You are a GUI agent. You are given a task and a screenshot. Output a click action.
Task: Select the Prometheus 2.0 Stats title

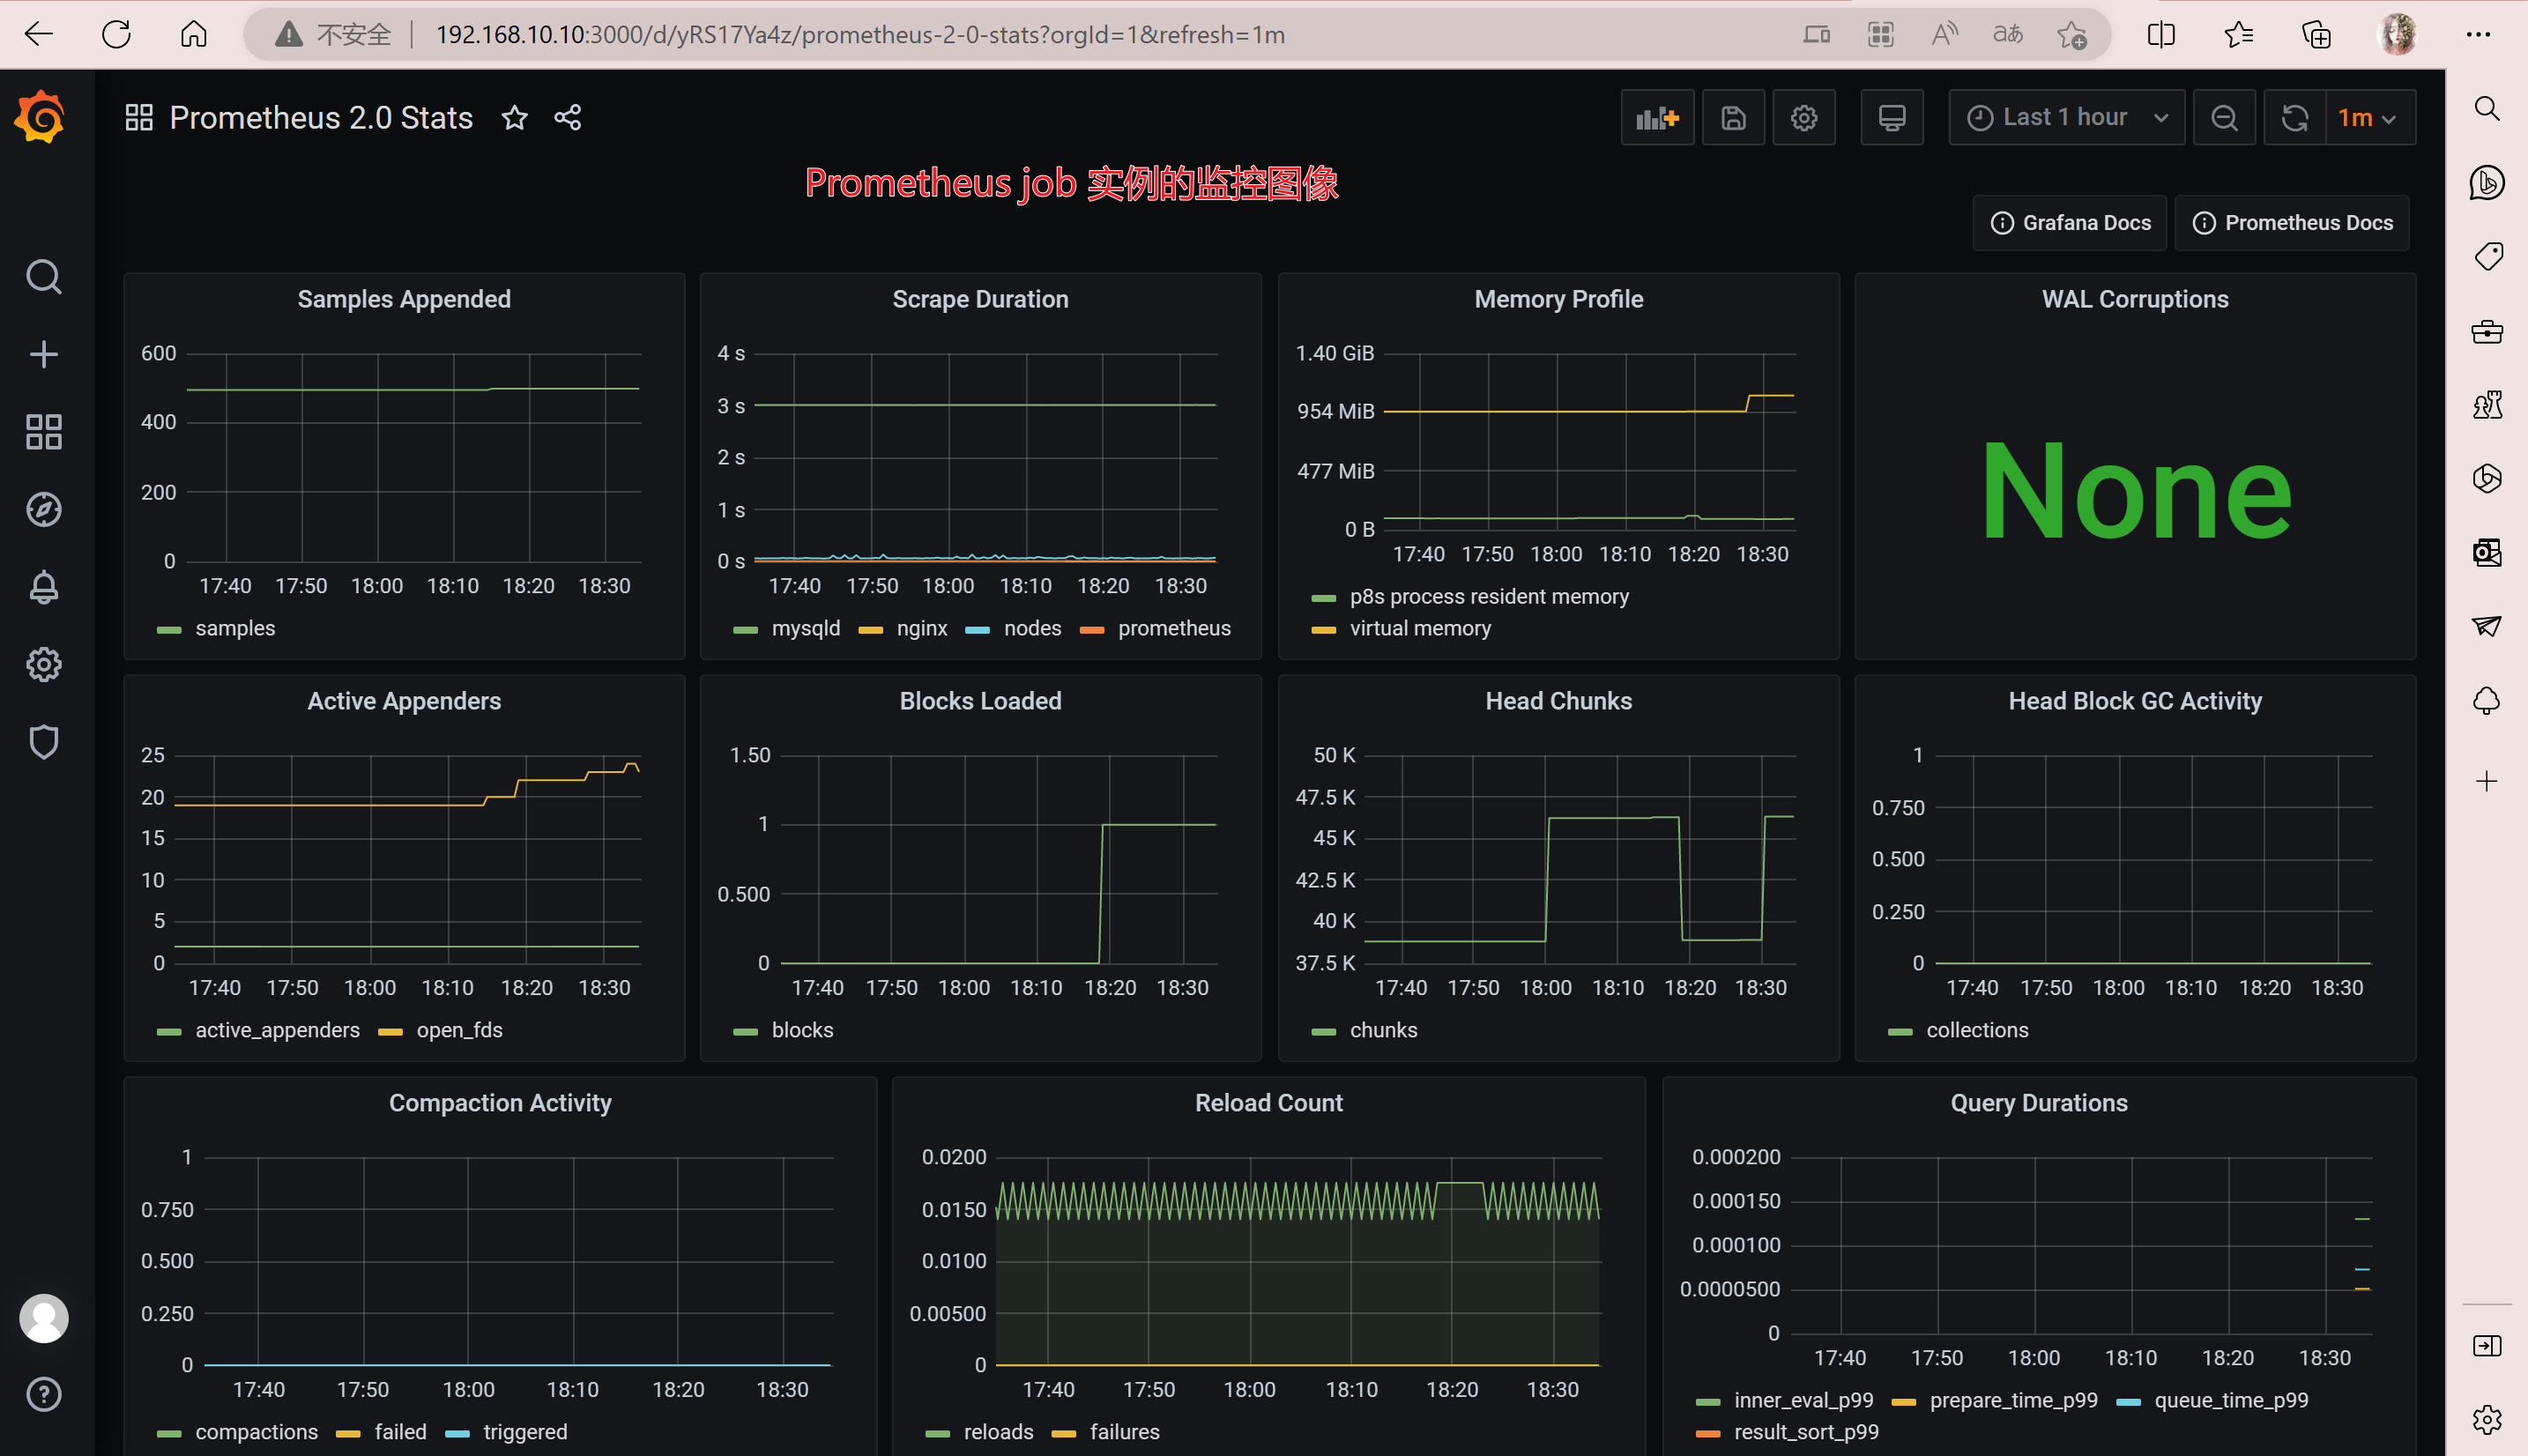[x=321, y=116]
